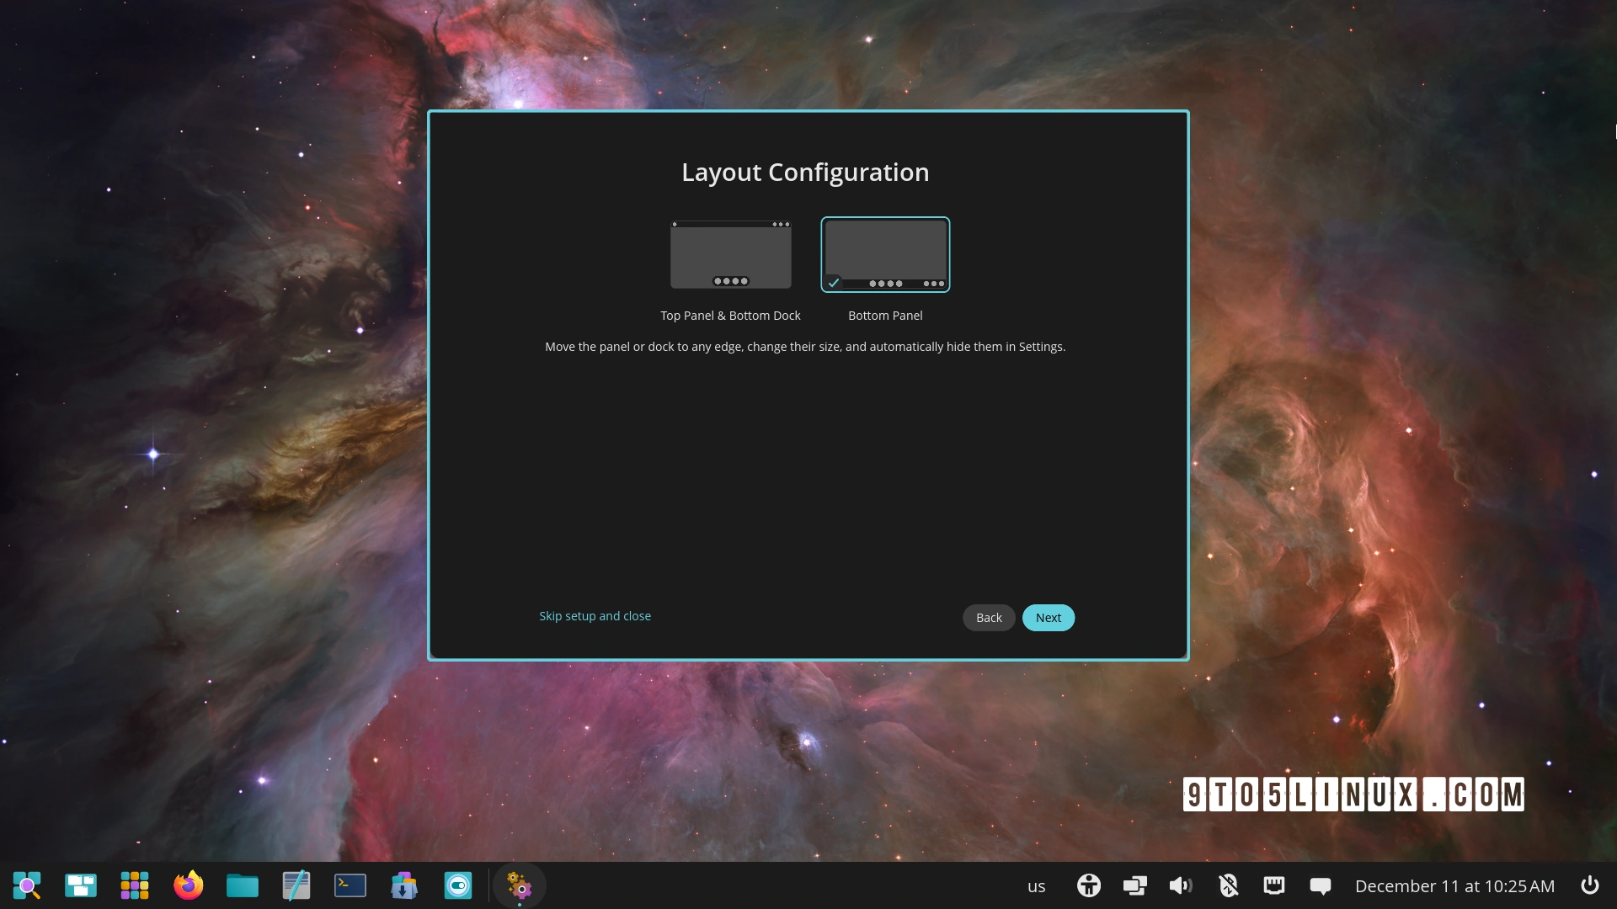Click the Bottom Panel label
Image resolution: width=1617 pixels, height=909 pixels.
point(885,316)
